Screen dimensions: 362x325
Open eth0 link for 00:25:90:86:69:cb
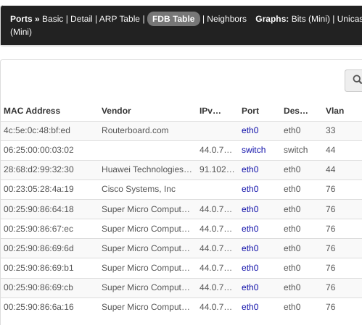[x=250, y=287]
